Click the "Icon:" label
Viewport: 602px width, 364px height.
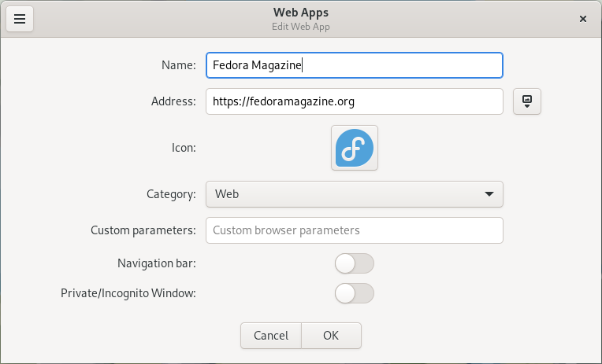point(184,148)
